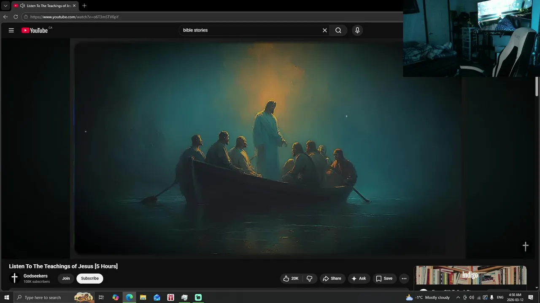Open the Windows Start menu
The image size is (540, 303).
[7, 298]
